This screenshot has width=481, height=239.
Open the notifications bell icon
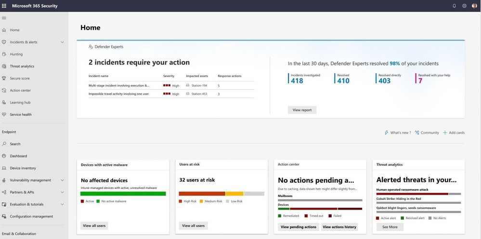(x=455, y=6)
